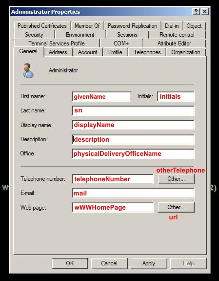Open the Account tab

87,52
